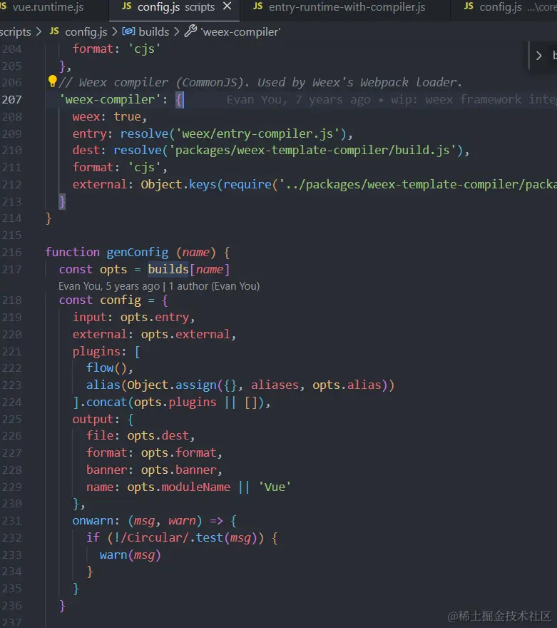
Task: Click the 'Vue' string literal
Action: point(275,487)
